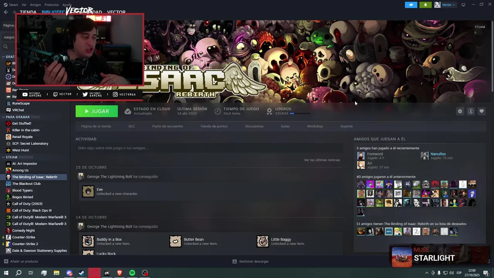Click the Logros achievements gear icon

(x=269, y=111)
